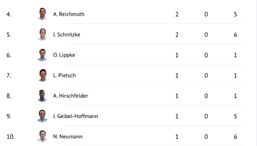Open J. Schnitzke's avatar picture

point(42,35)
